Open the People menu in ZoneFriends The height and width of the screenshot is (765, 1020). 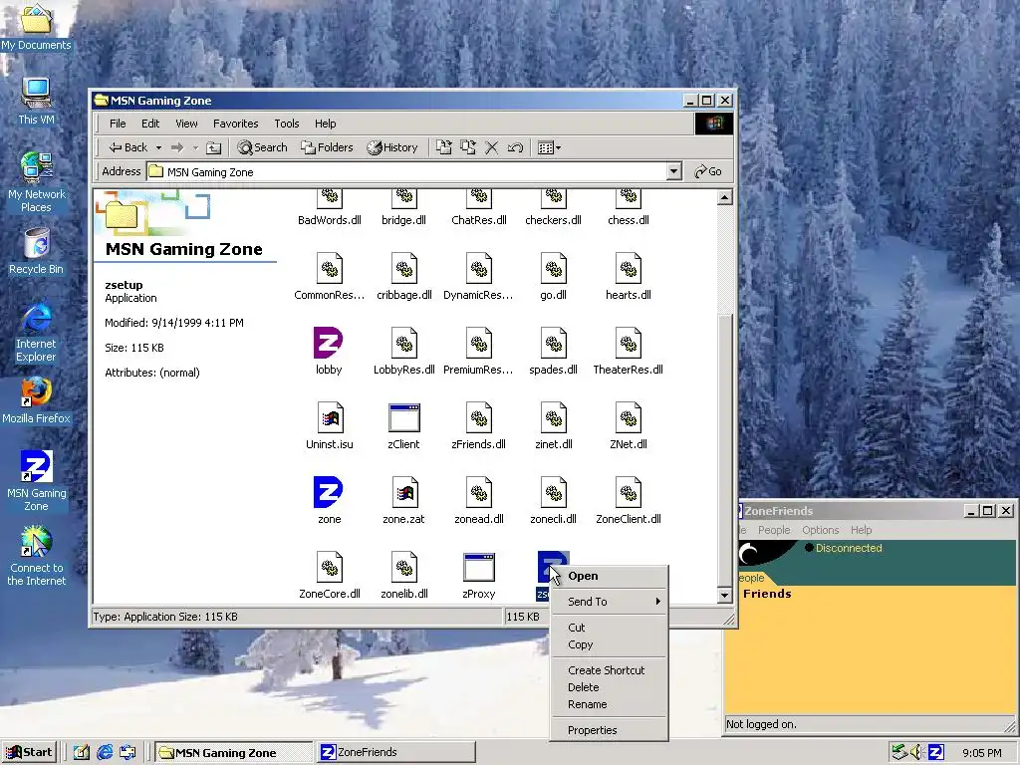[774, 530]
